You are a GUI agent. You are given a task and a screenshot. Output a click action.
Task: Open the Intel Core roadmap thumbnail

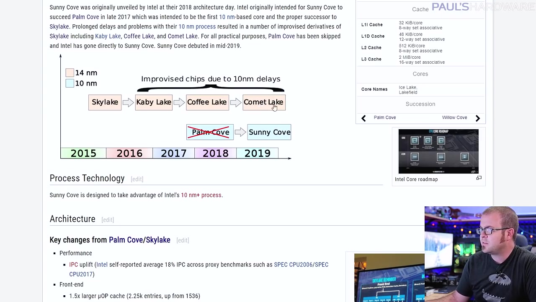[x=438, y=151]
